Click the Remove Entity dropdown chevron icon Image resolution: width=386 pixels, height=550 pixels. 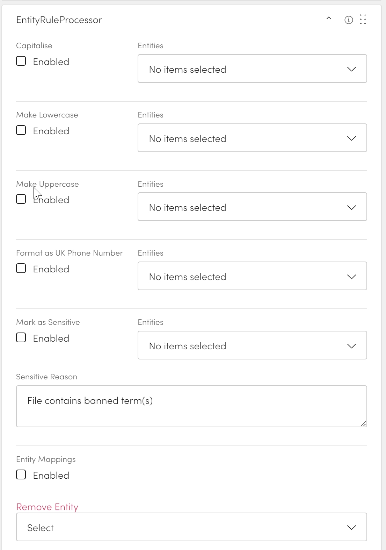[x=351, y=527]
